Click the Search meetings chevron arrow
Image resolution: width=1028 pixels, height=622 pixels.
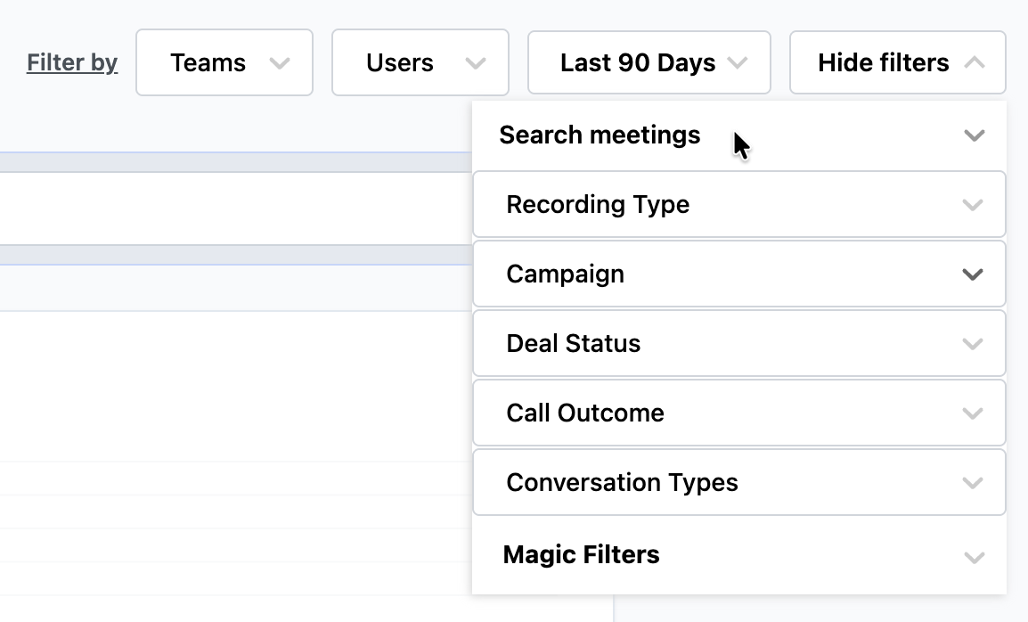975,136
